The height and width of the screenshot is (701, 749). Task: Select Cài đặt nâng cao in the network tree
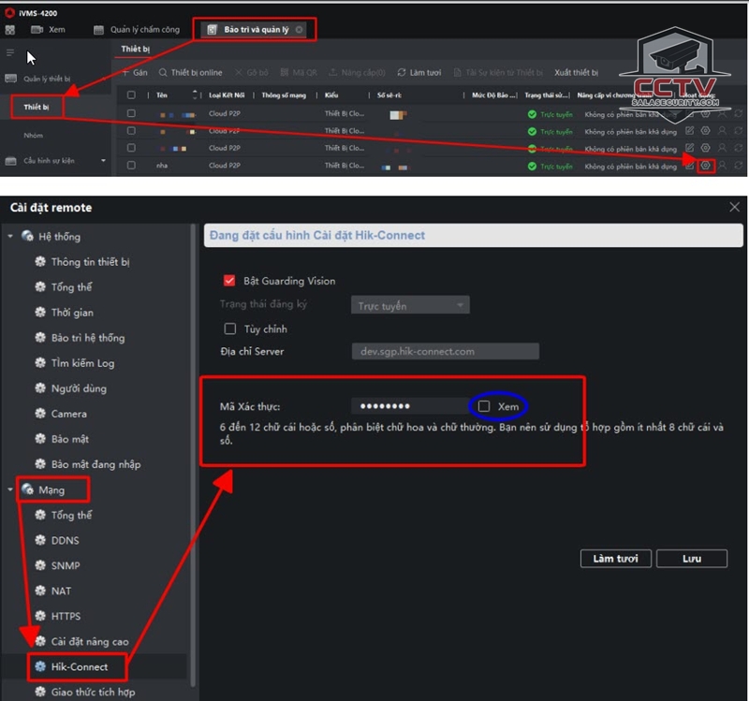click(x=89, y=642)
